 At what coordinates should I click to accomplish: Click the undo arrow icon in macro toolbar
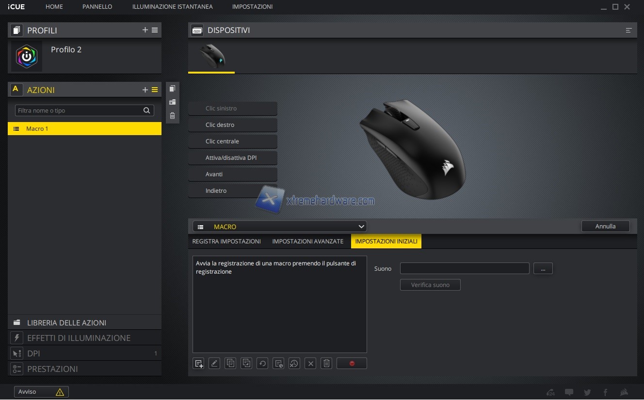click(262, 363)
